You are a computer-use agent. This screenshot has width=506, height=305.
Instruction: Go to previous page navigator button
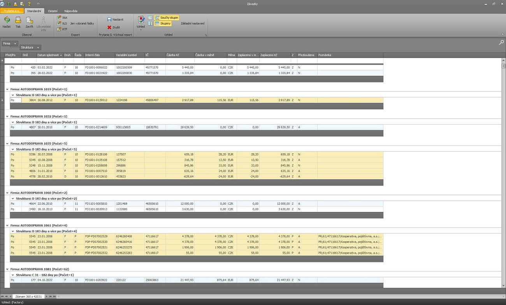[x=6, y=296]
